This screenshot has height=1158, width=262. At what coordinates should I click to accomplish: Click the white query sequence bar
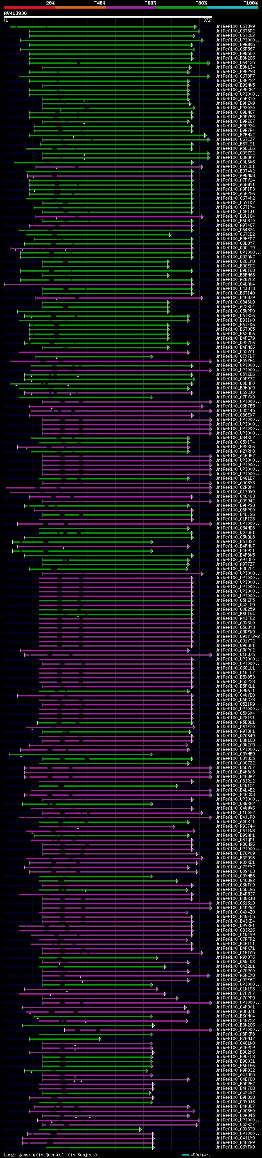(108, 17)
